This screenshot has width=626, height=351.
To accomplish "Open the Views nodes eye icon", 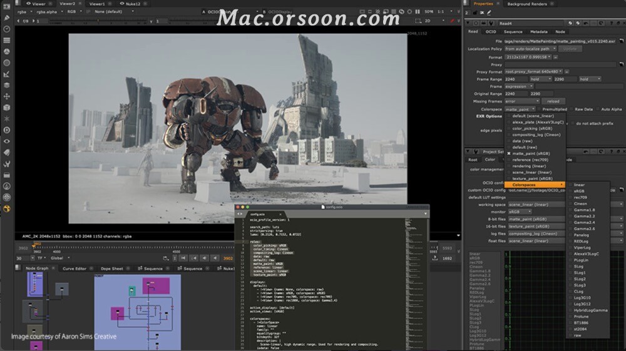I will click(x=7, y=141).
